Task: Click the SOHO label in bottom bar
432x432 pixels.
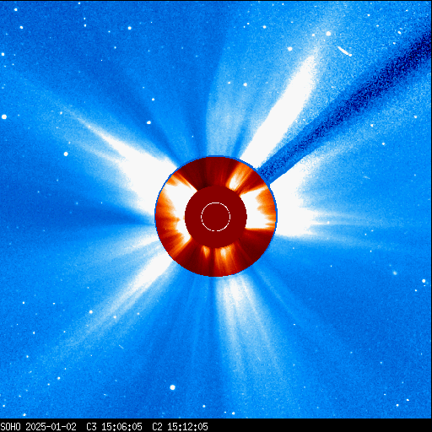Action: [x=10, y=427]
